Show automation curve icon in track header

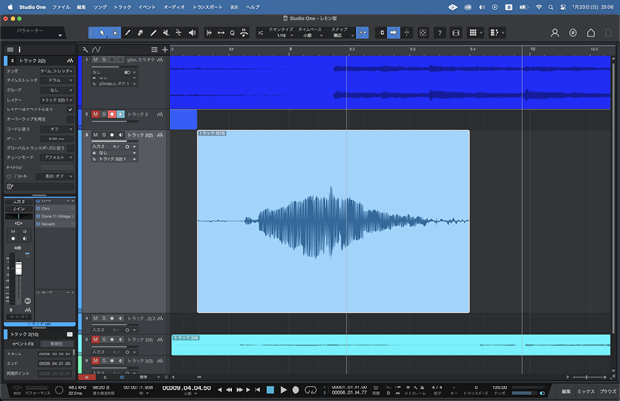[x=96, y=49]
